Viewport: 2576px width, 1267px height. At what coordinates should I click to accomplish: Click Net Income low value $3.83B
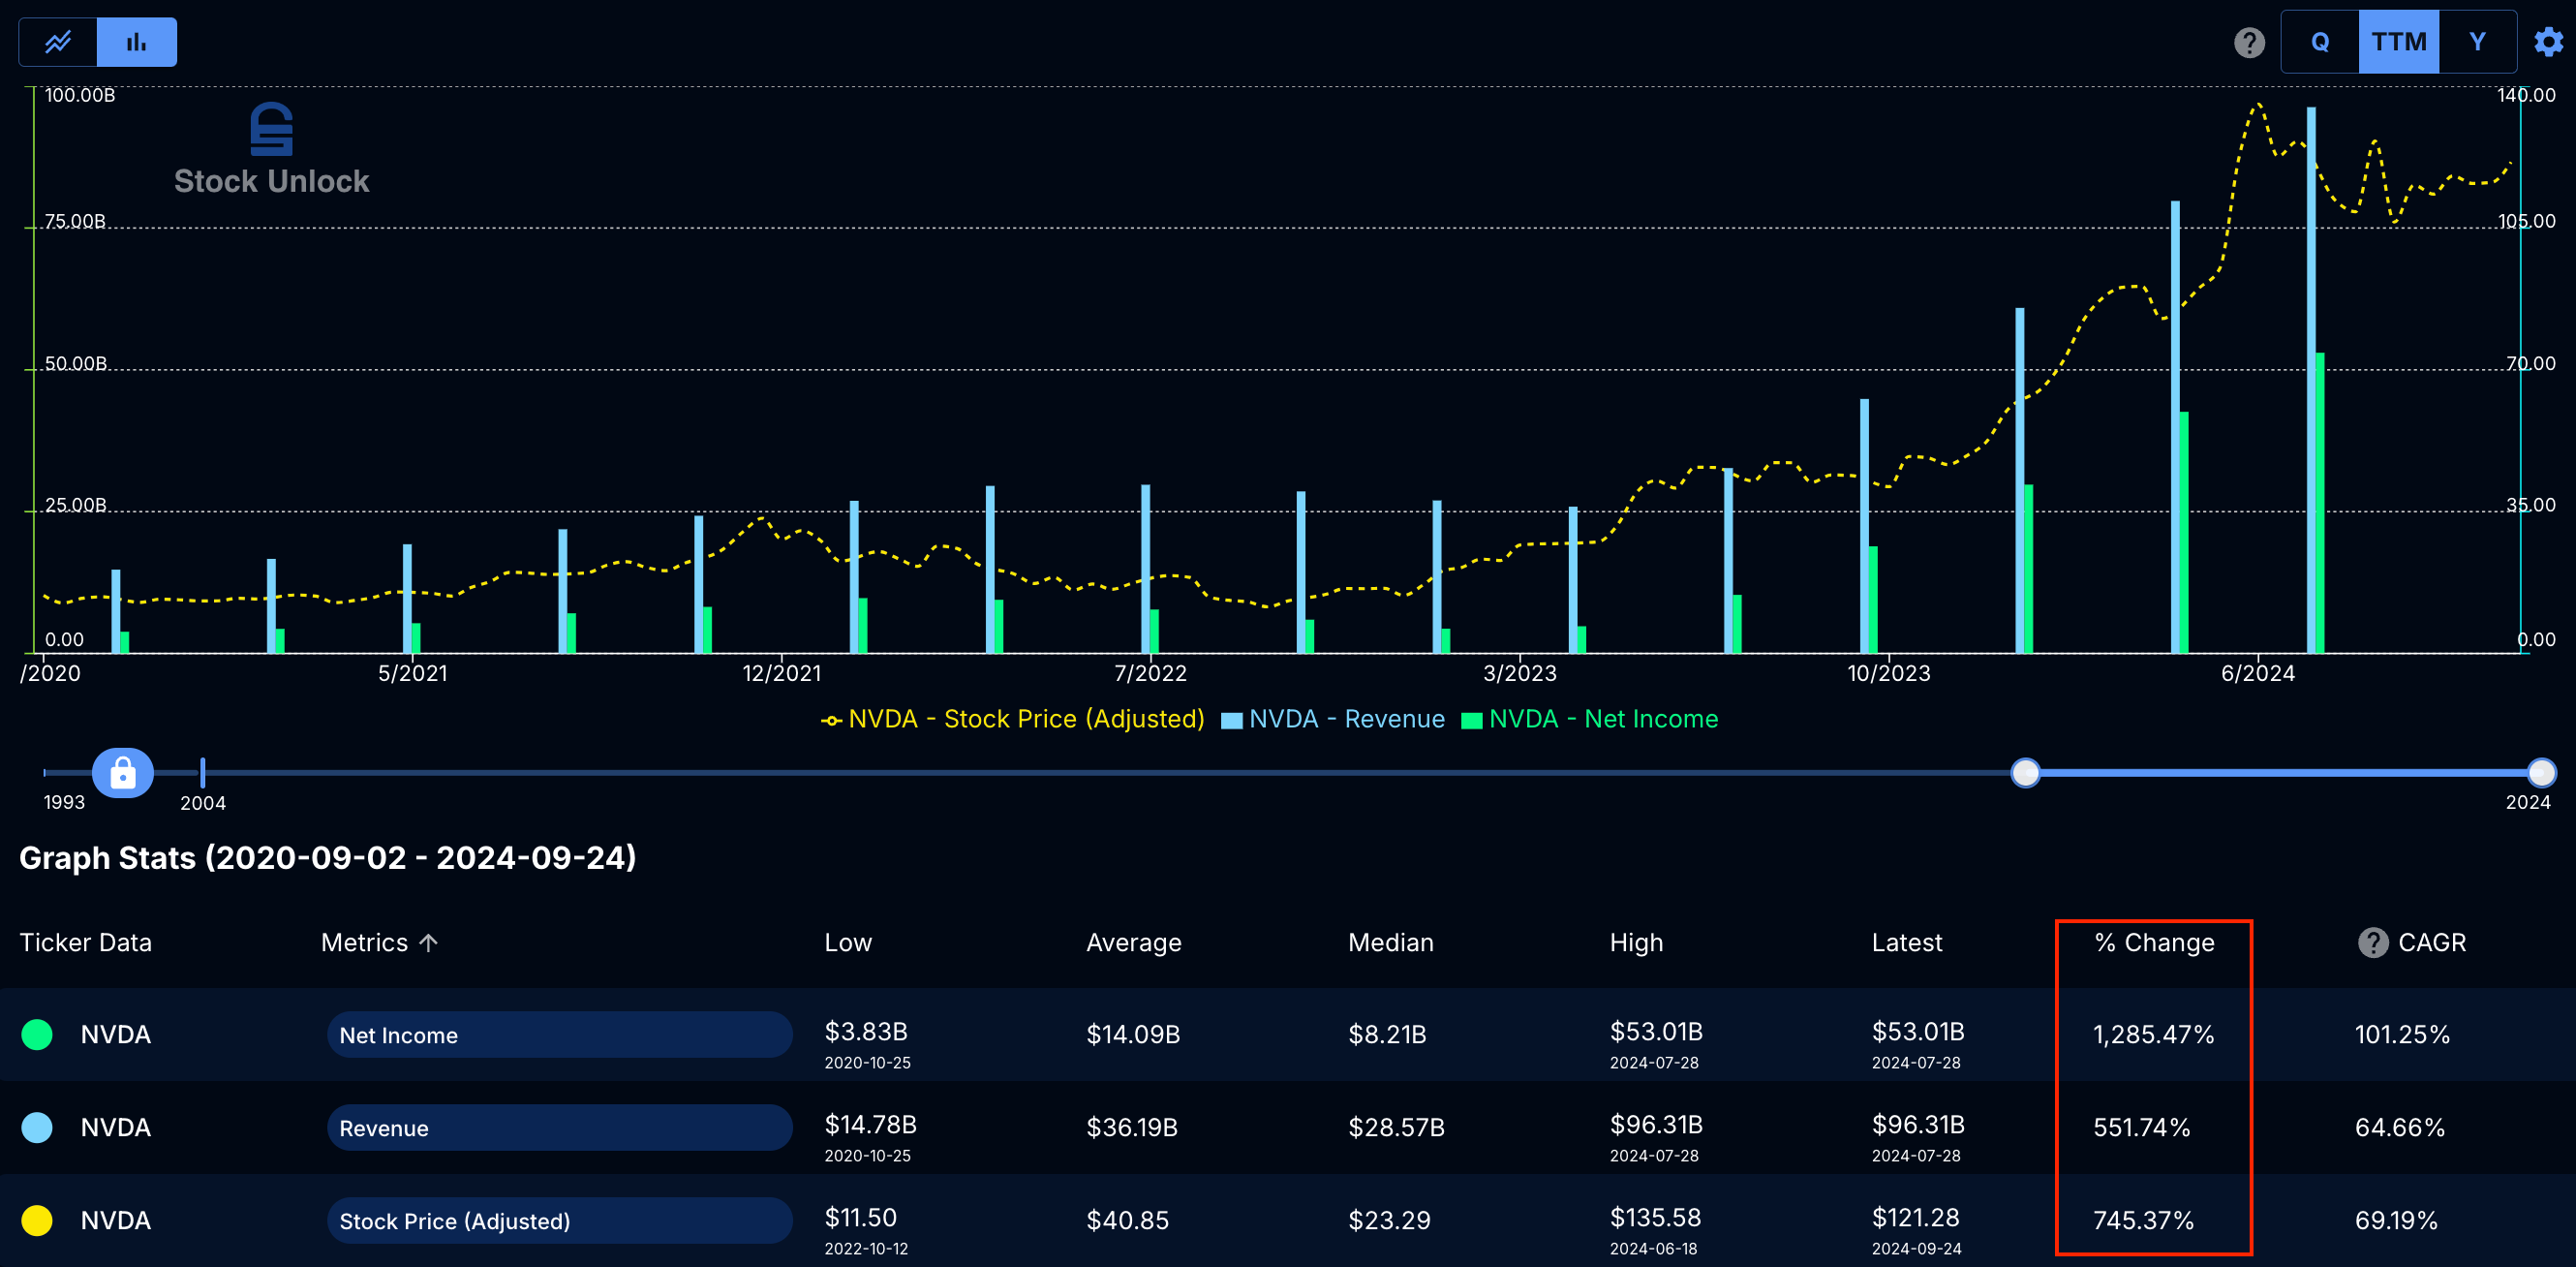(866, 1032)
